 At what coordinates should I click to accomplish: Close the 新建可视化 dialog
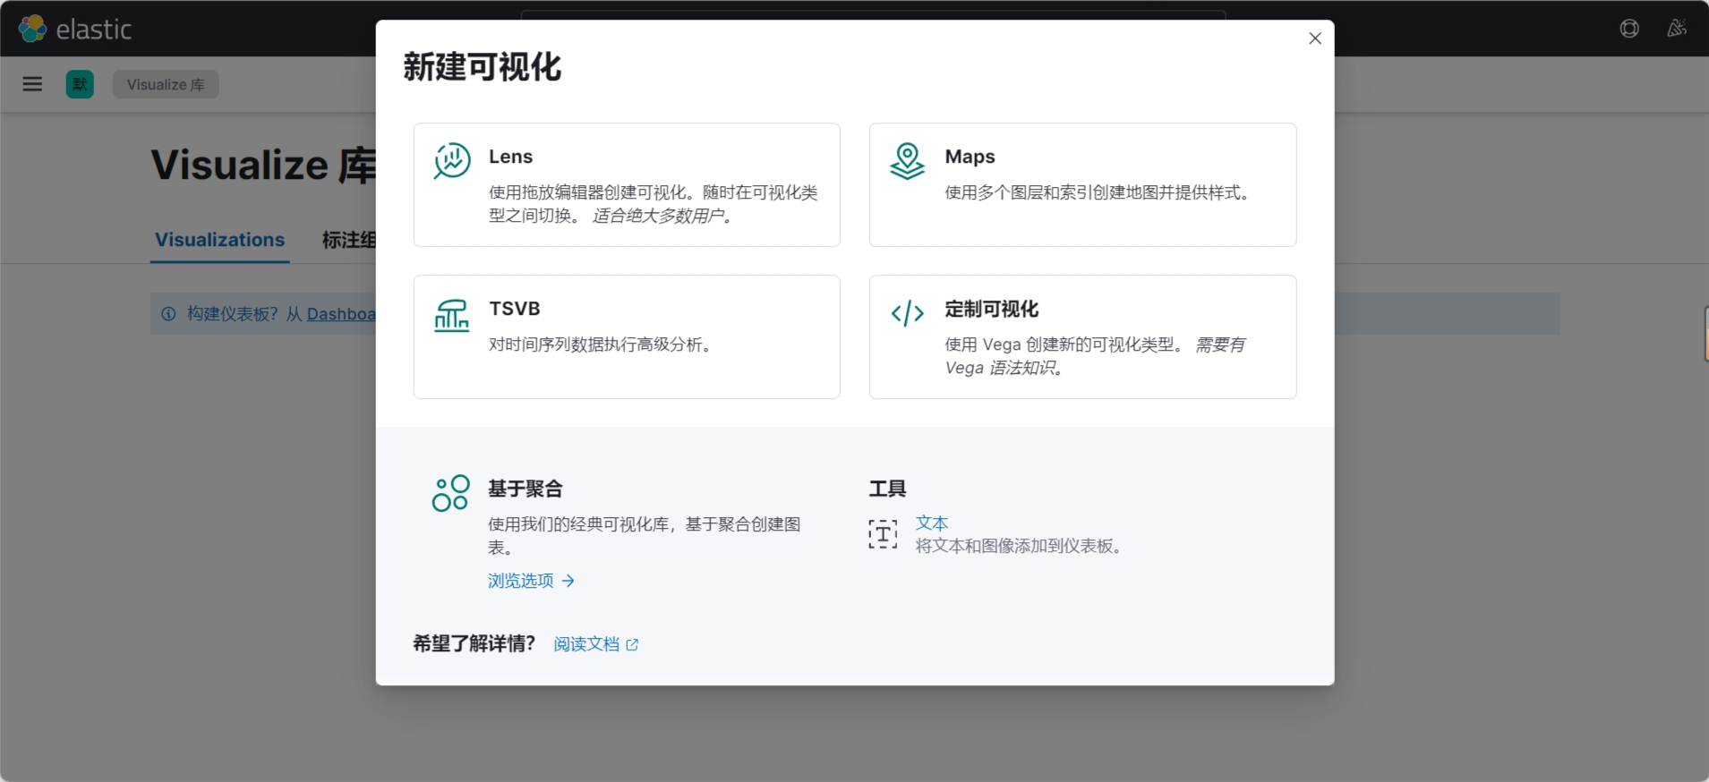click(1315, 38)
